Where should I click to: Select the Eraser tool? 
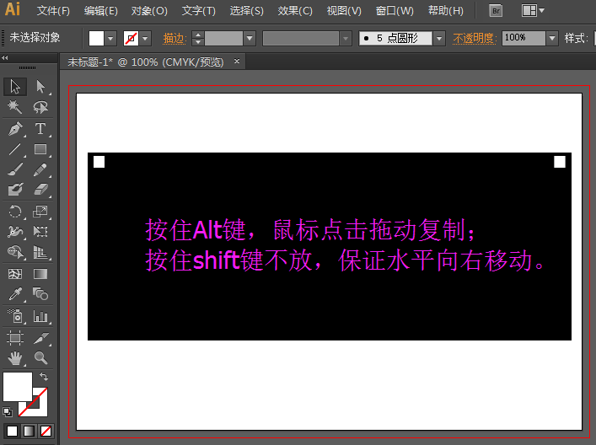(40, 190)
